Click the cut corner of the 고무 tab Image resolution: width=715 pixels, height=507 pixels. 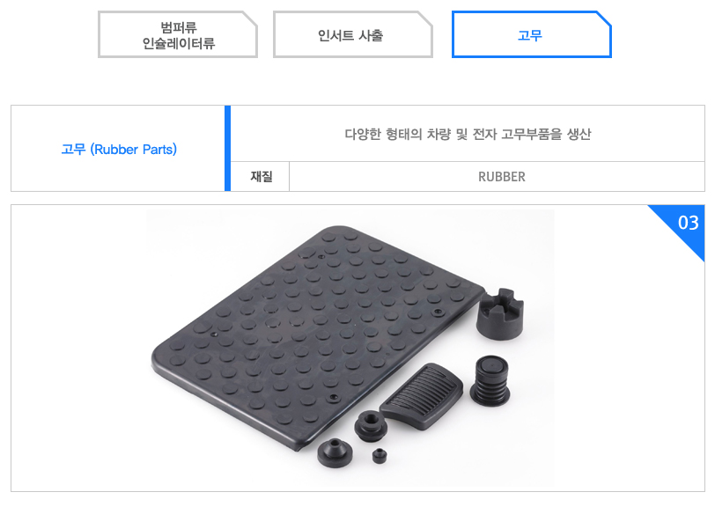pyautogui.click(x=604, y=18)
